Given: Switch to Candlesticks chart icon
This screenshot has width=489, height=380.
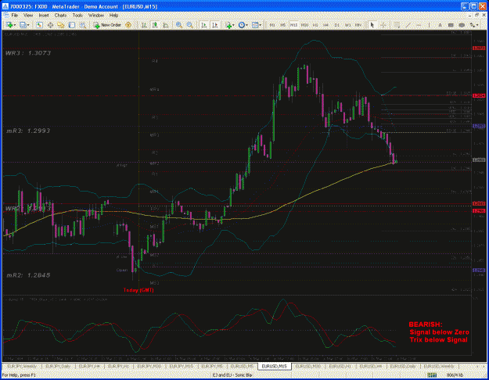Looking at the screenshot, I should tap(155, 25).
